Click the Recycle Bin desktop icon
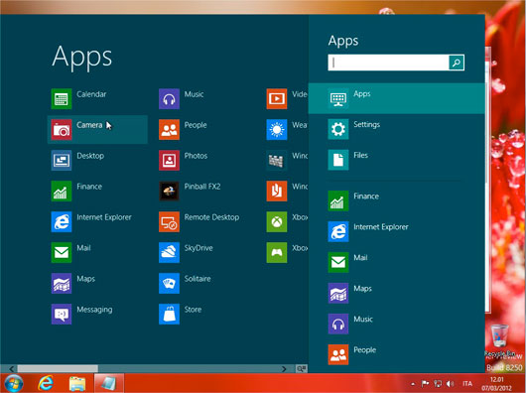The width and height of the screenshot is (526, 393). coord(499,340)
